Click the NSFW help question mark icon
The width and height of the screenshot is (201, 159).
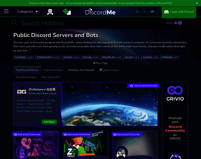(x=176, y=23)
